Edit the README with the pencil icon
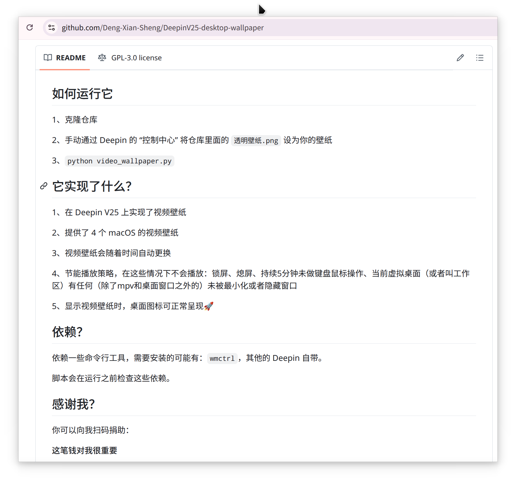This screenshot has width=516, height=482. 460,58
